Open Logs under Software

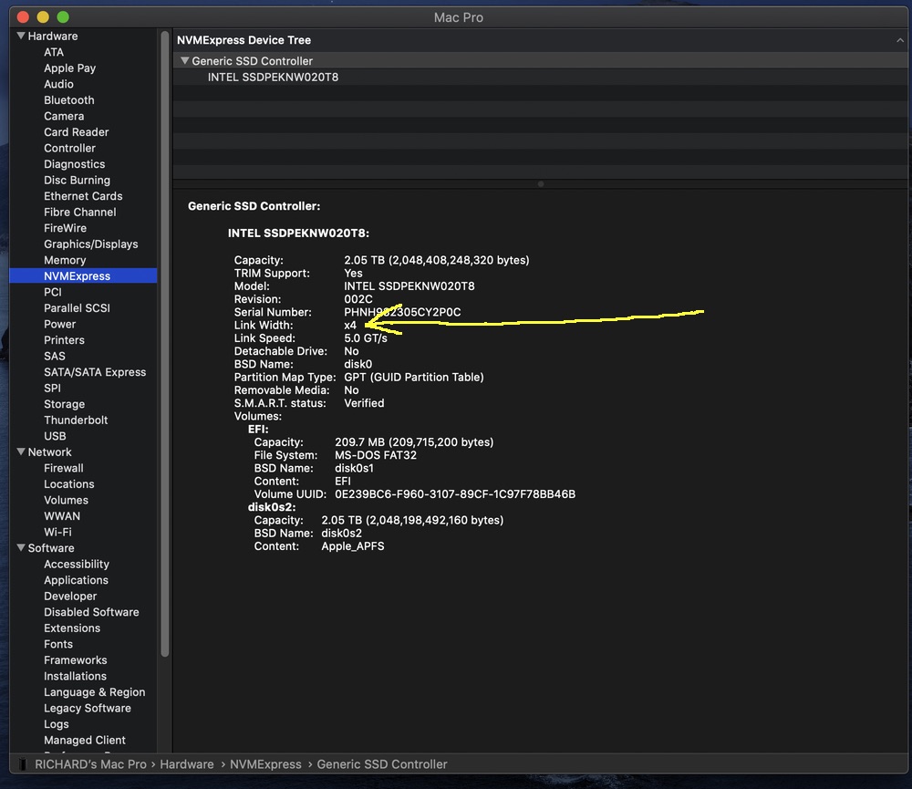(56, 724)
